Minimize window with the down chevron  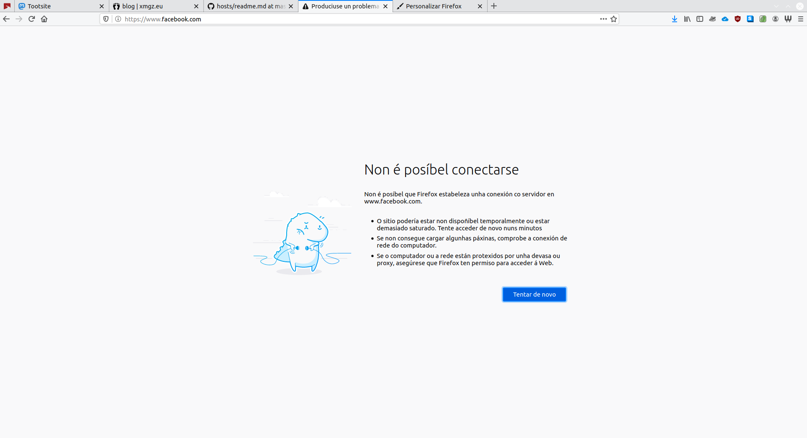click(x=776, y=6)
